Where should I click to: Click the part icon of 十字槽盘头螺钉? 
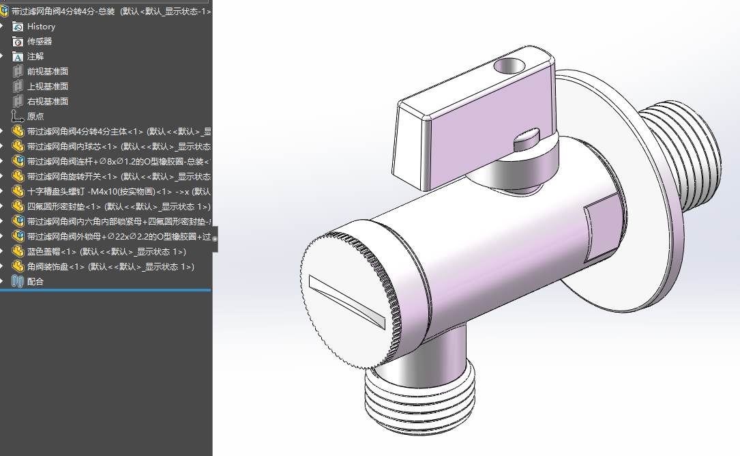(x=18, y=191)
